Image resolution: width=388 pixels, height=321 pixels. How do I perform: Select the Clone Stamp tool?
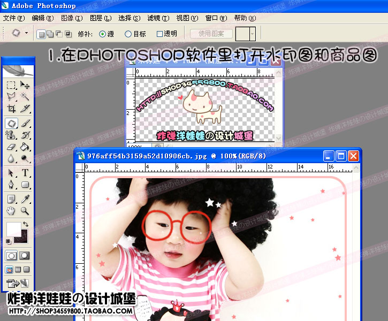coord(11,135)
